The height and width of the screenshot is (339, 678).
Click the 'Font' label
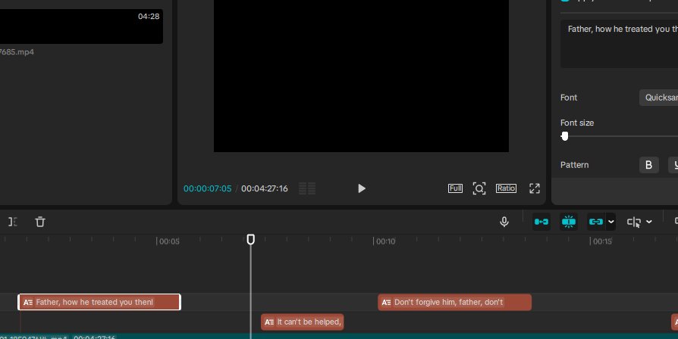(x=569, y=98)
